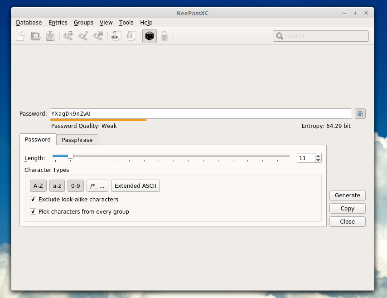Image resolution: width=387 pixels, height=298 pixels.
Task: Click the Length slider handle
Action: 70,156
